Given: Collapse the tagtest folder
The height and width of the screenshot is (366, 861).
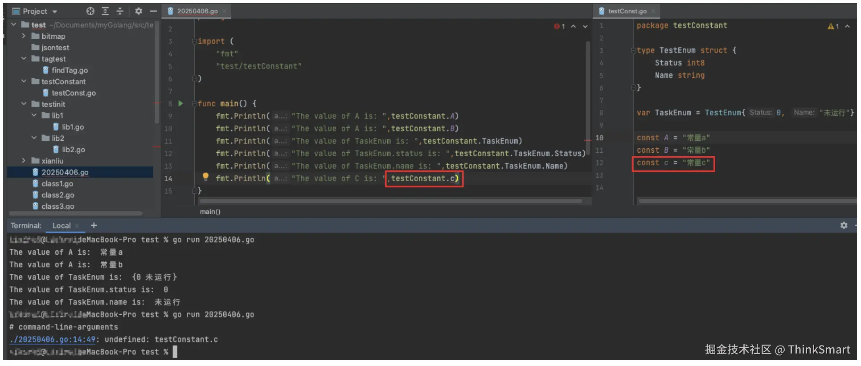Looking at the screenshot, I should click(x=24, y=59).
